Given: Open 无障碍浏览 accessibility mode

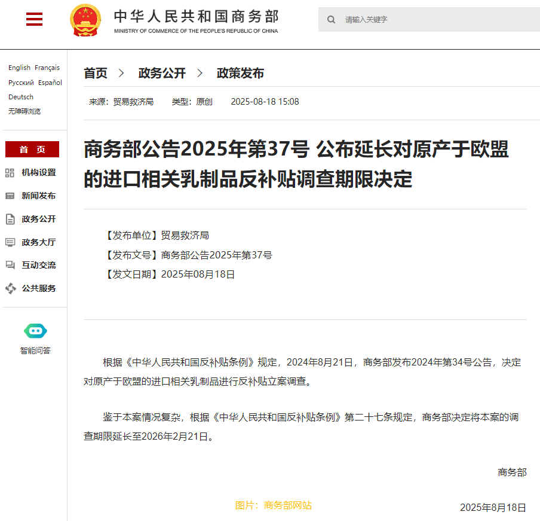Looking at the screenshot, I should pyautogui.click(x=24, y=111).
